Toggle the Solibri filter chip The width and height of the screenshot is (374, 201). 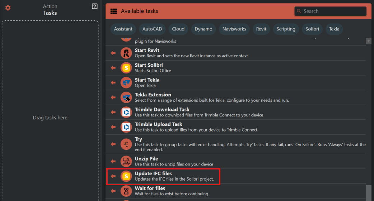(x=312, y=29)
